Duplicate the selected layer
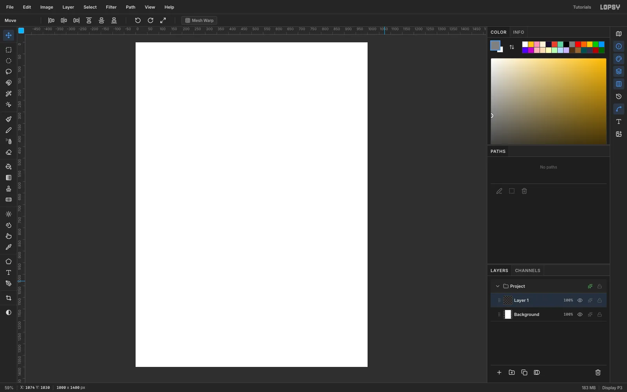 pos(524,372)
